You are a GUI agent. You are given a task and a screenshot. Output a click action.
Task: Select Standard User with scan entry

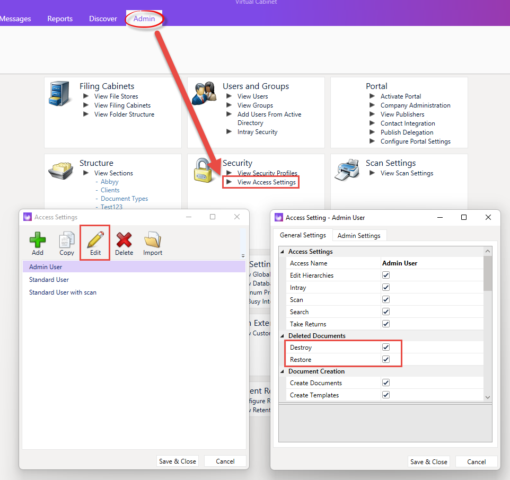pos(63,292)
